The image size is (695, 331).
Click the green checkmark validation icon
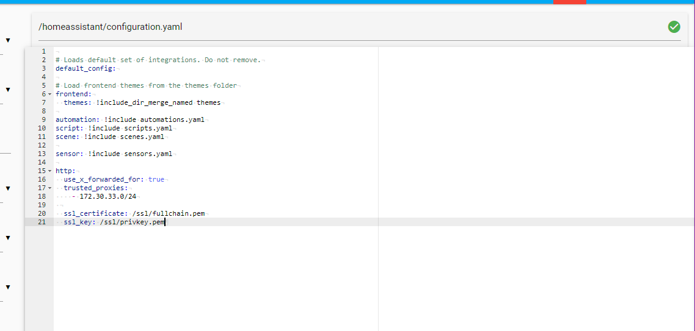(x=674, y=27)
